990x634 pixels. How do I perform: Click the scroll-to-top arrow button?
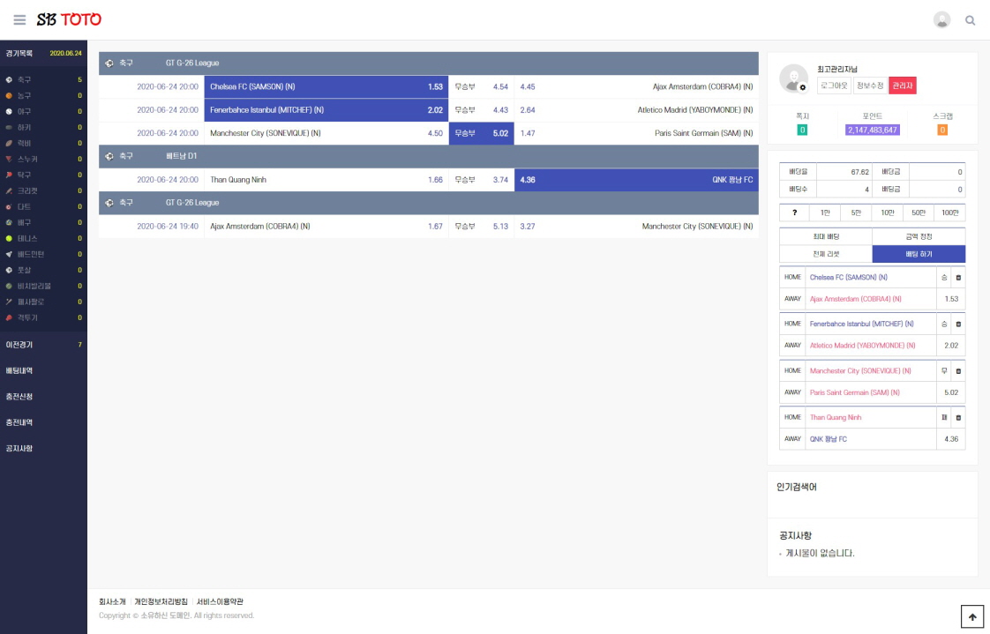coord(972,617)
